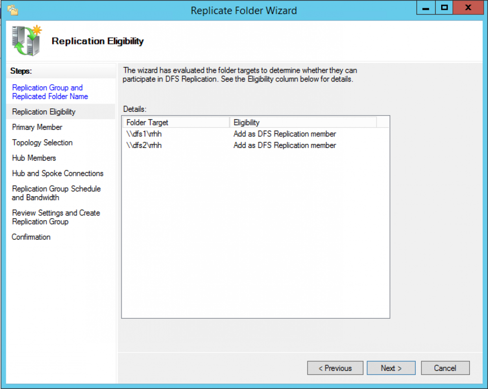Select the Replication Group and Replicated Folder Name step

click(x=50, y=92)
